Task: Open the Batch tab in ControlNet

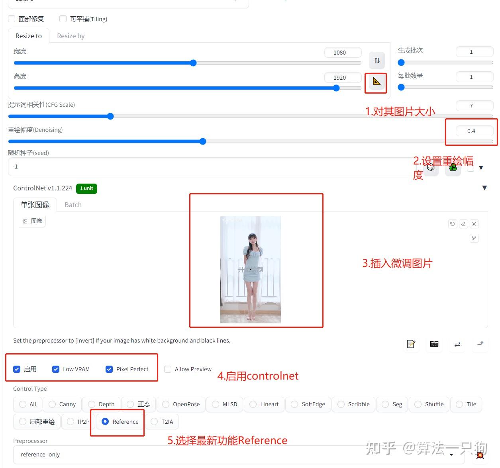Action: [x=73, y=204]
